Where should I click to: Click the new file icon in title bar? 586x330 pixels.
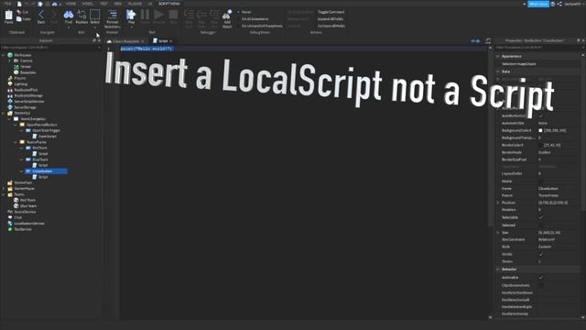[x=19, y=4]
